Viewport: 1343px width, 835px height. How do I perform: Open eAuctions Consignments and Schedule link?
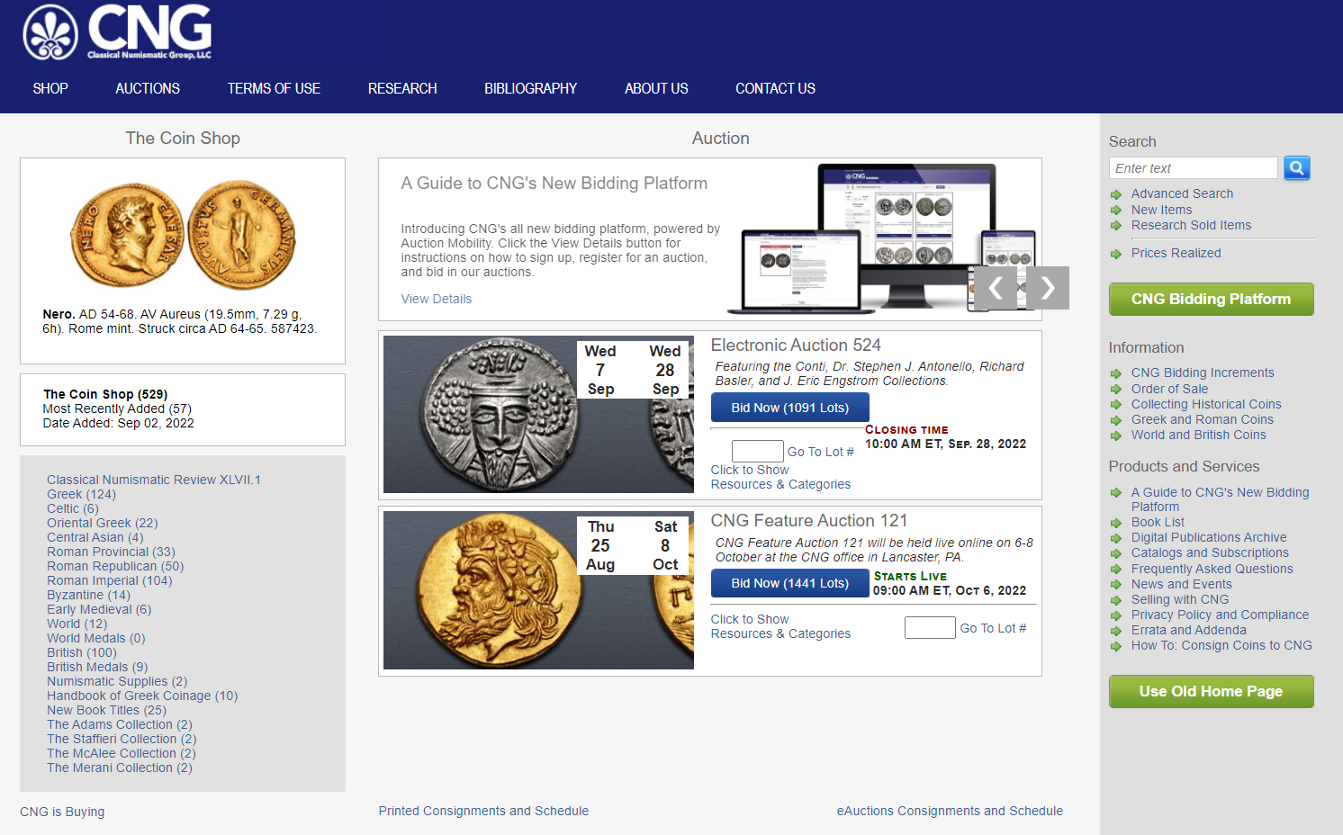pos(950,811)
